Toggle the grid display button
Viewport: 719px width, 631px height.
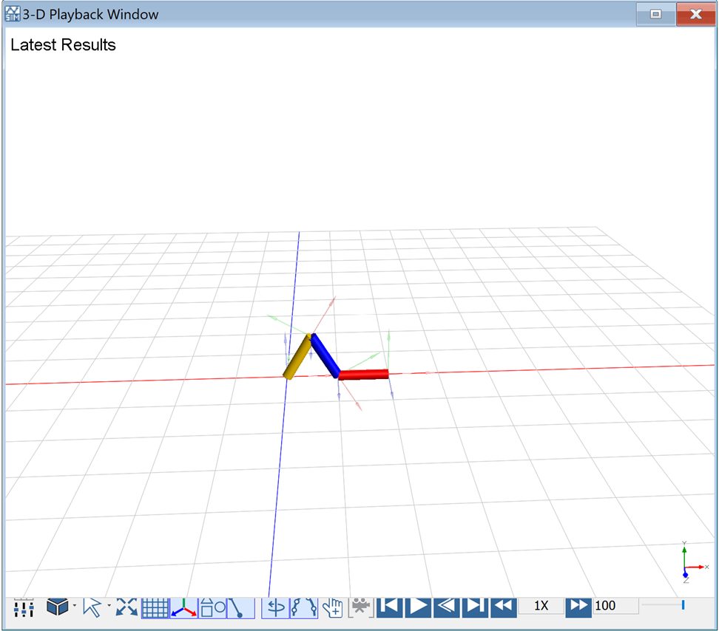tap(155, 608)
